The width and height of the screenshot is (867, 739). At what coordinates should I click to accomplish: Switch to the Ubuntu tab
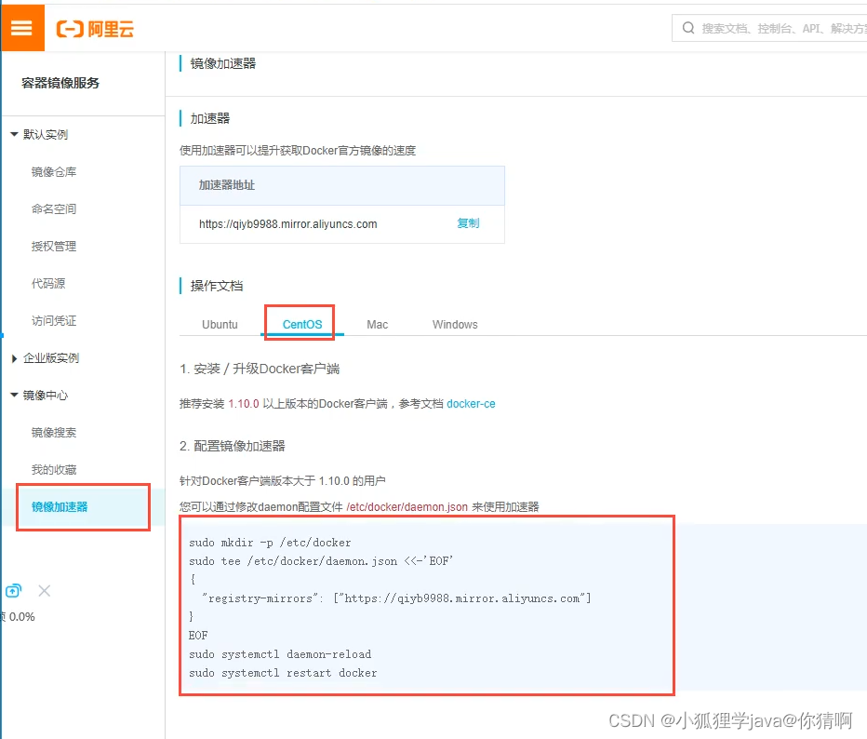point(220,325)
